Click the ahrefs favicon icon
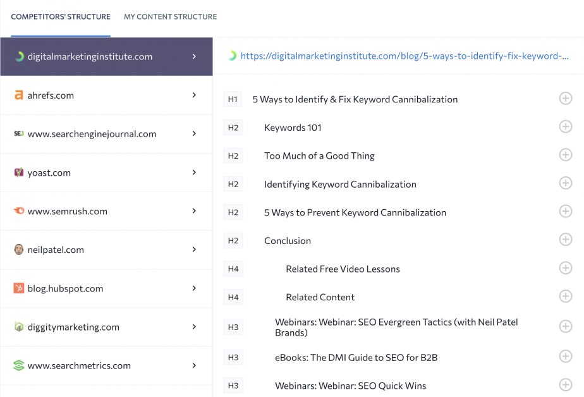The width and height of the screenshot is (584, 397). pos(18,95)
